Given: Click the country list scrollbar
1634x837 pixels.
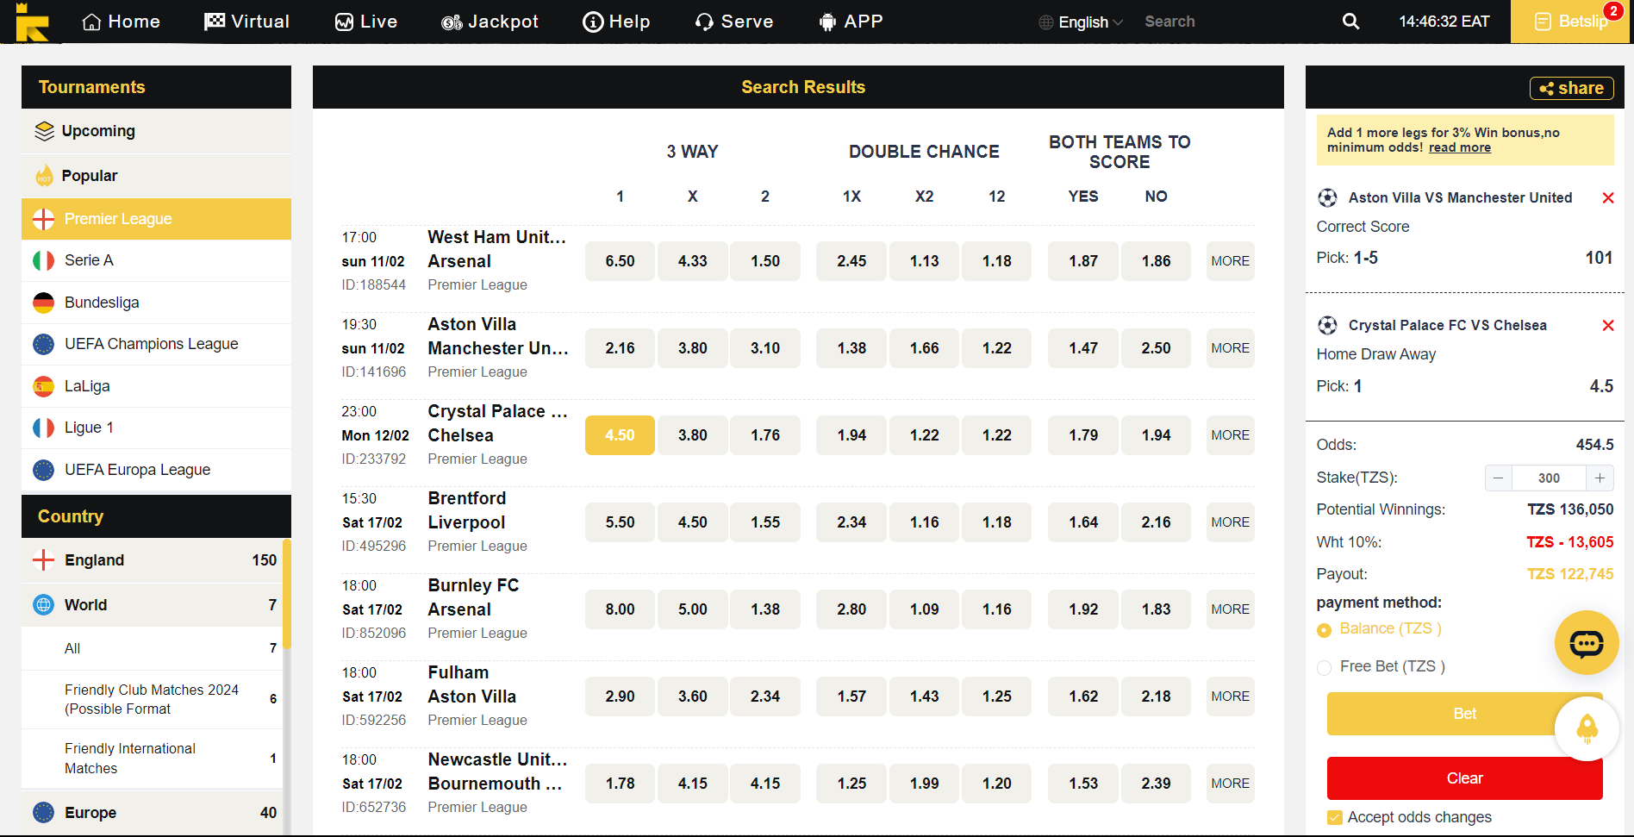Looking at the screenshot, I should point(287,595).
